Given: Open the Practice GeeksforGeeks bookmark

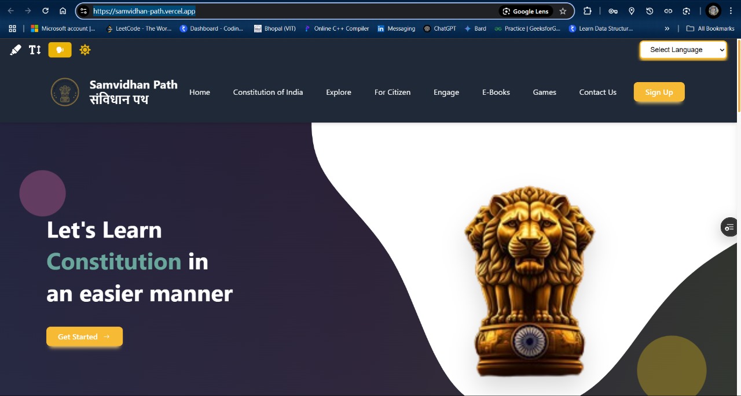Looking at the screenshot, I should (x=527, y=28).
